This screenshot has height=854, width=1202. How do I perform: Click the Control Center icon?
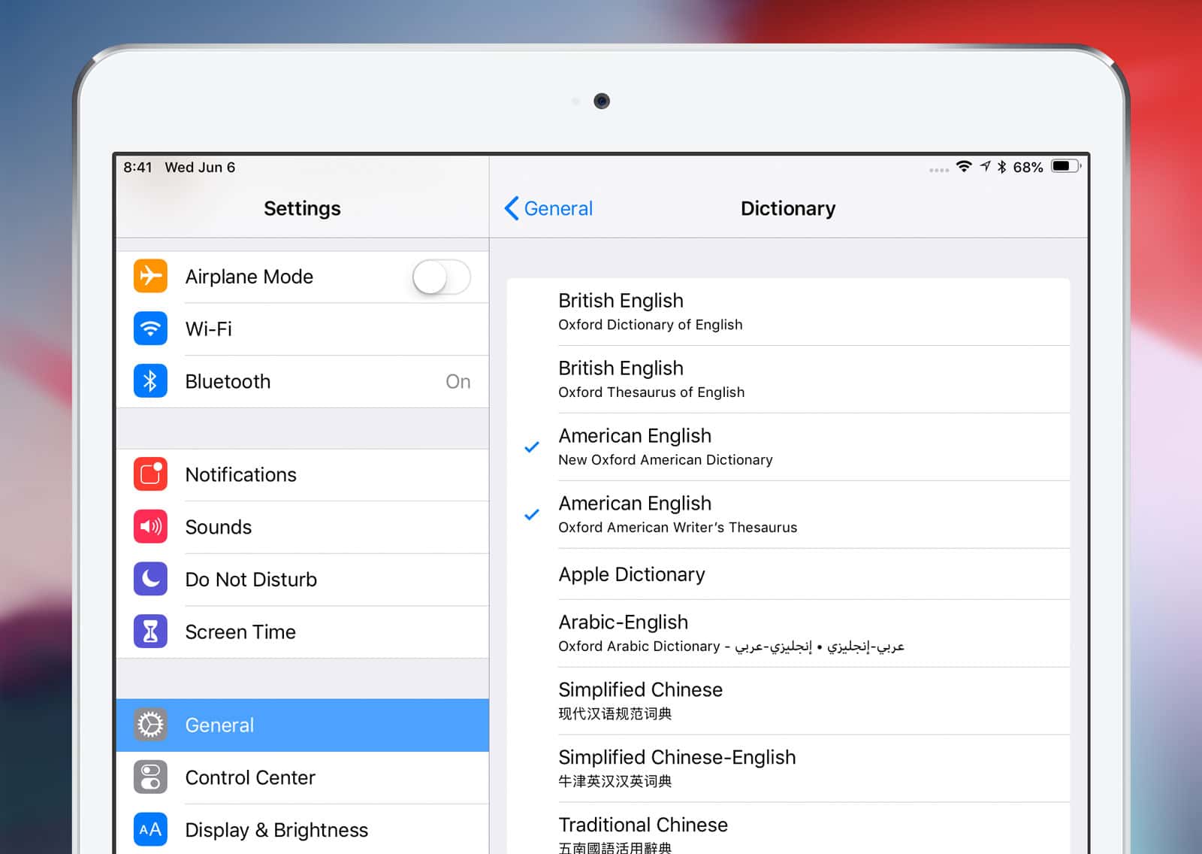[x=149, y=777]
